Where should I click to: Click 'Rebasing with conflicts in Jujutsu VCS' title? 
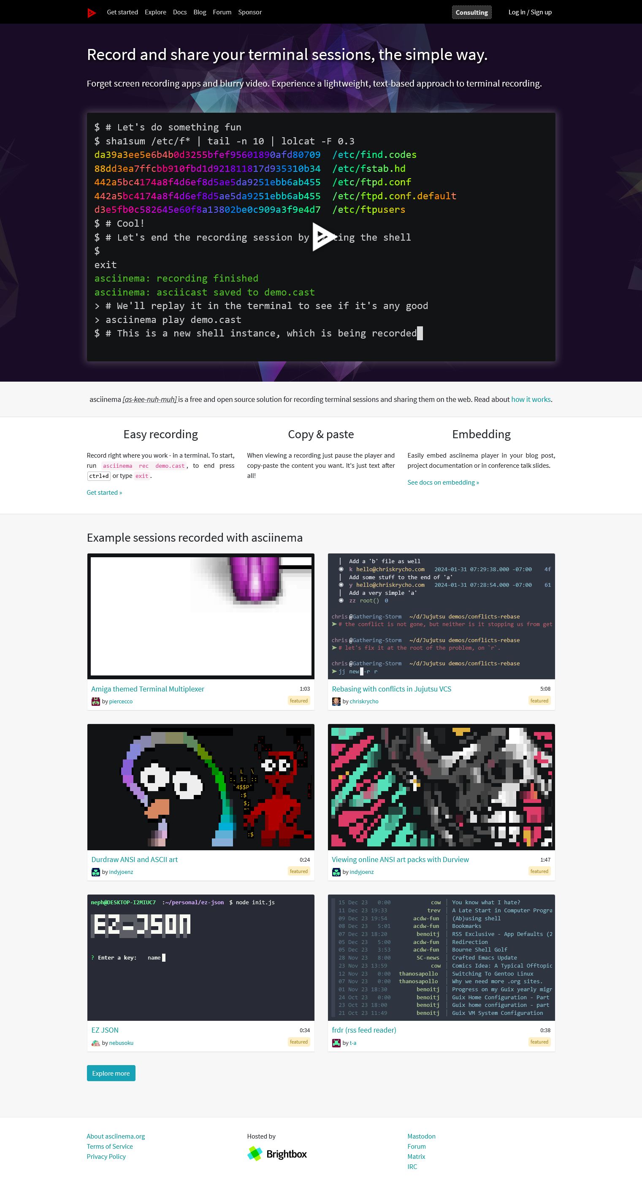[x=391, y=689]
